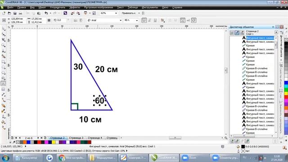Click the no-fill X swatch in bottom palette

tap(18, 142)
